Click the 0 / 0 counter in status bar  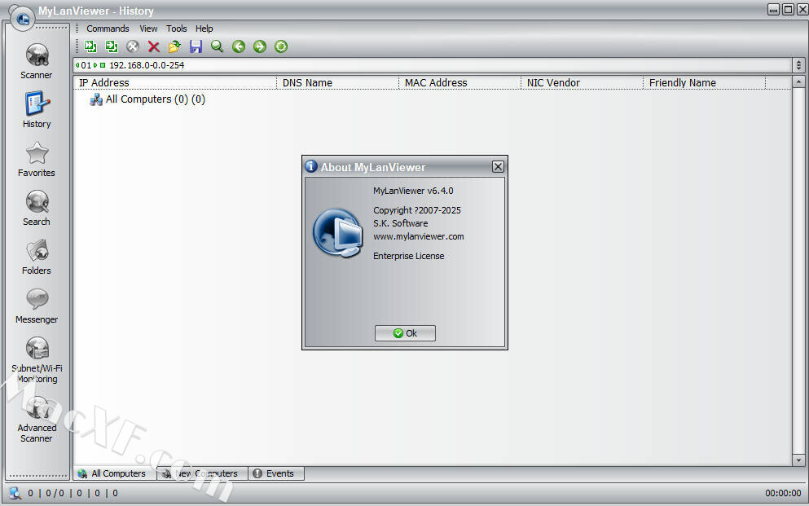pyautogui.click(x=55, y=493)
